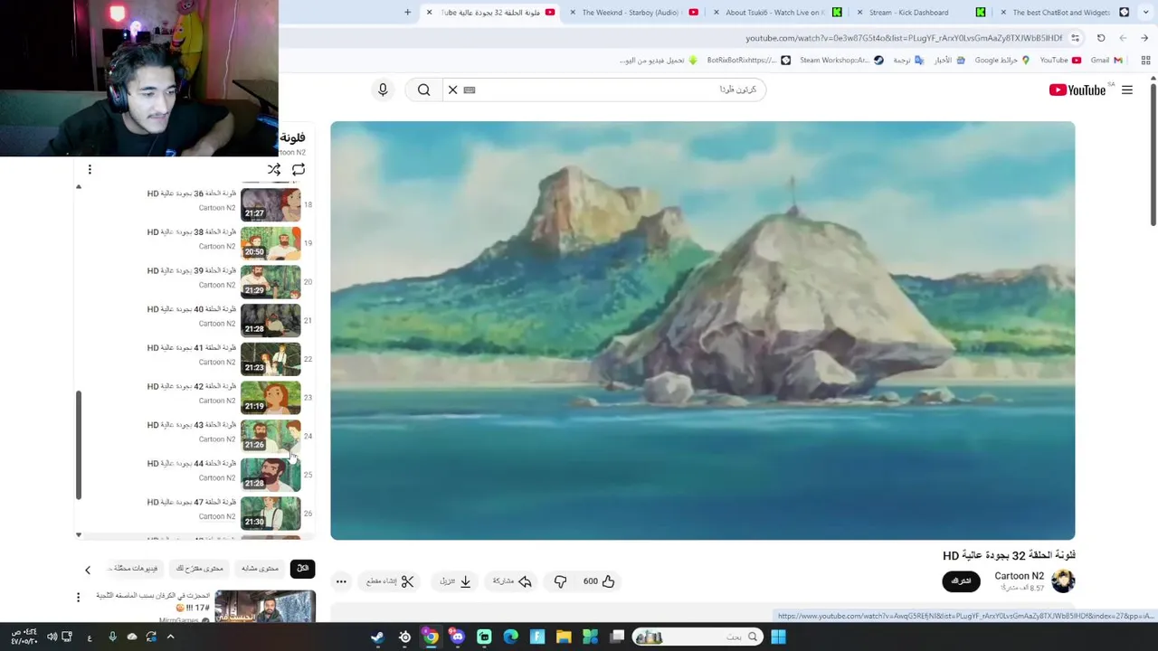This screenshot has width=1158, height=651.
Task: Select the 'محتوى مقترح لك' filter chip
Action: pos(200,569)
